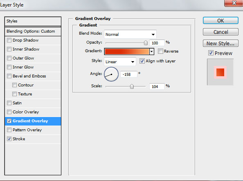Viewport: 243px width, 181px height.
Task: Disable the Preview checkbox
Action: pyautogui.click(x=211, y=53)
